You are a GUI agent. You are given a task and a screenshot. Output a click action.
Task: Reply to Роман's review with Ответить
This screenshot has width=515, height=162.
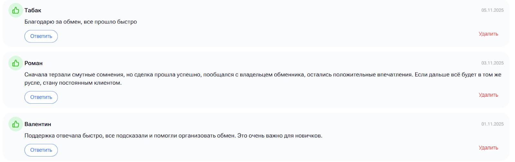click(41, 97)
